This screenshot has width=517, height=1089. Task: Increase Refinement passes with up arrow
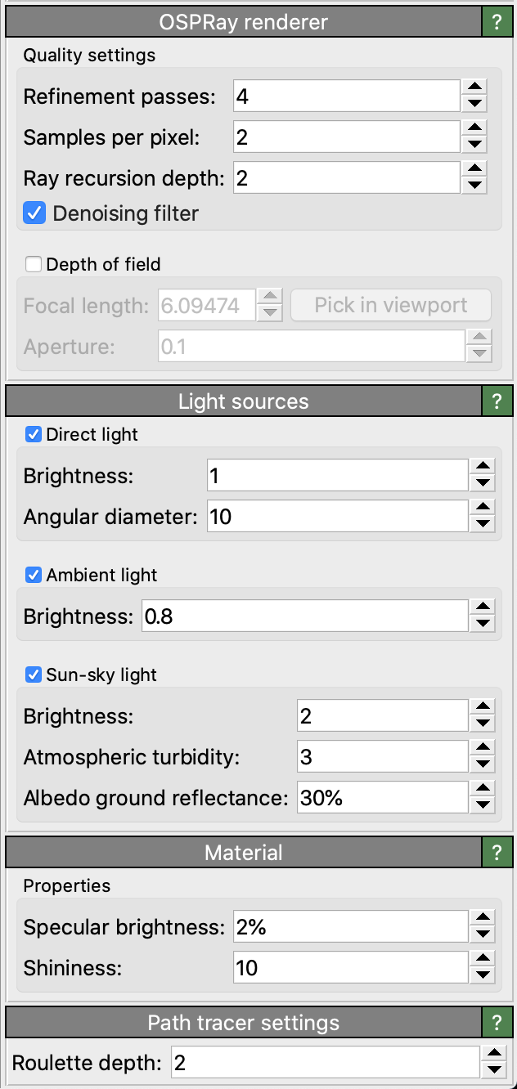474,87
